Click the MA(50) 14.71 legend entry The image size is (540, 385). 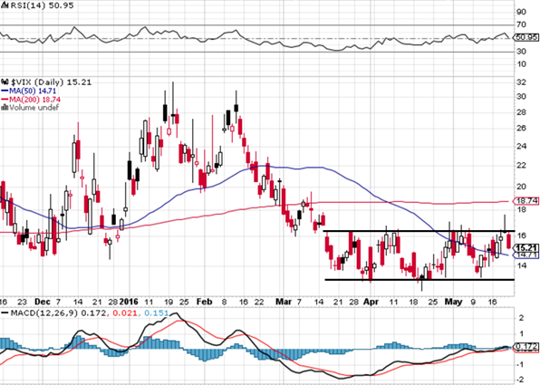[x=33, y=91]
